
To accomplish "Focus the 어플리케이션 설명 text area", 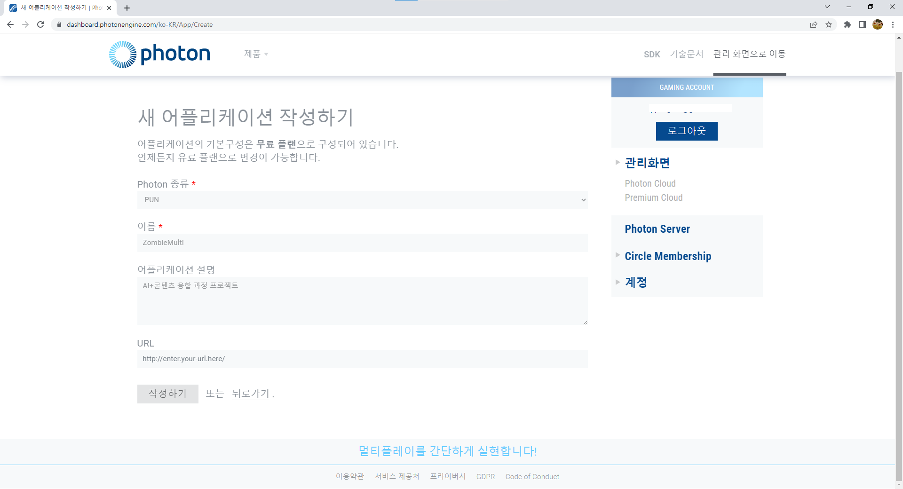I will 362,301.
